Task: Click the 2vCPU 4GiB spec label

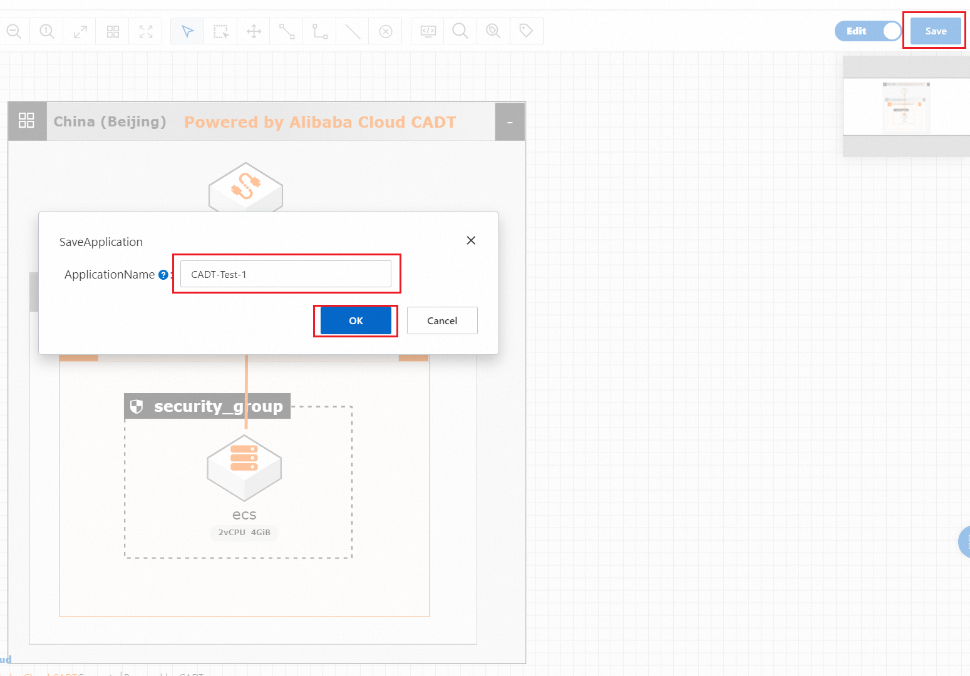Action: tap(244, 533)
